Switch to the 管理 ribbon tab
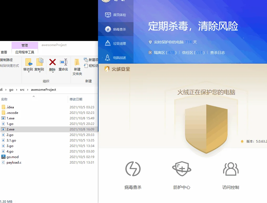 coord(25,45)
